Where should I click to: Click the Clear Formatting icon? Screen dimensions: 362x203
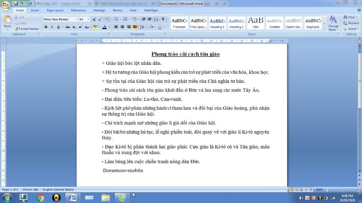tap(107, 19)
